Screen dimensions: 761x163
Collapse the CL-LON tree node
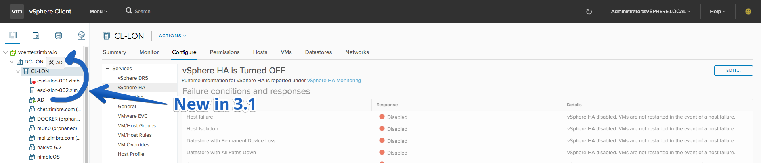[x=18, y=71]
